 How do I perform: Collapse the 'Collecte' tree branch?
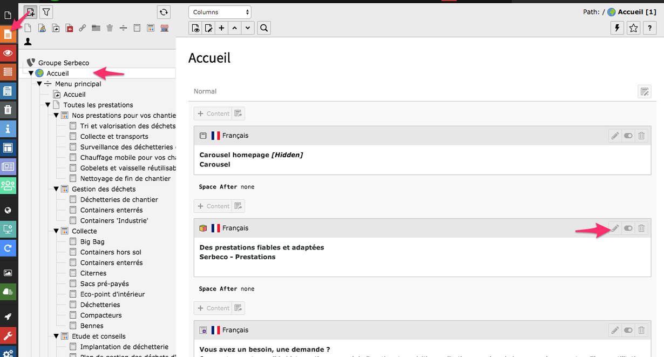pyautogui.click(x=56, y=231)
